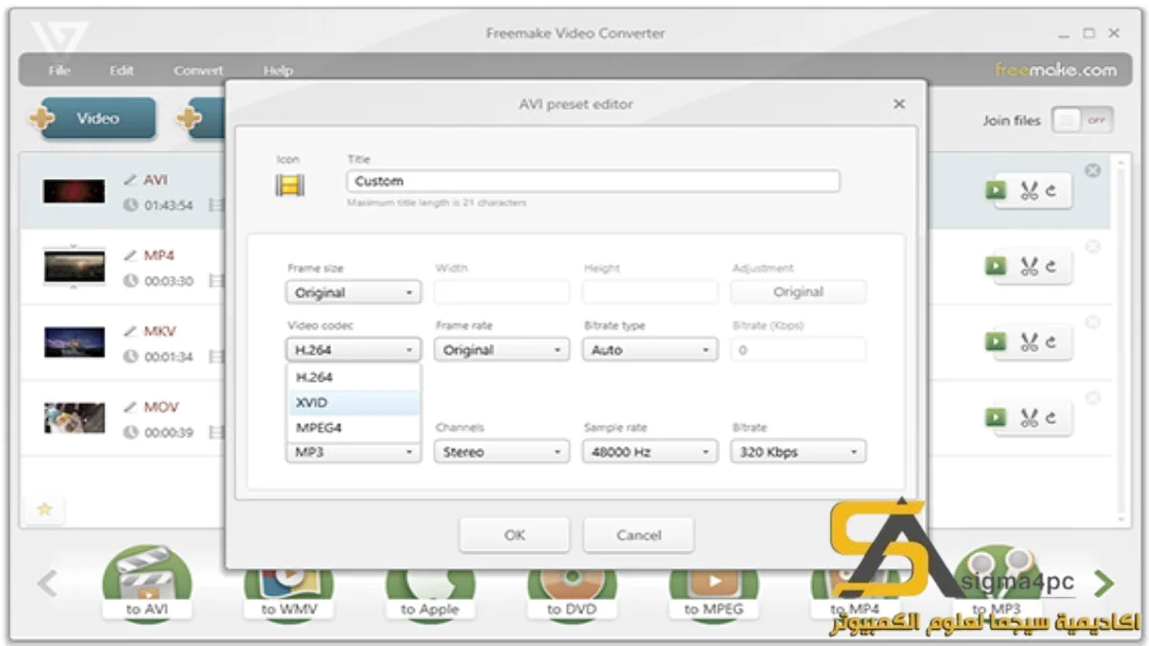The image size is (1149, 646).
Task: Remove the MP4 file from list
Action: pos(1093,246)
